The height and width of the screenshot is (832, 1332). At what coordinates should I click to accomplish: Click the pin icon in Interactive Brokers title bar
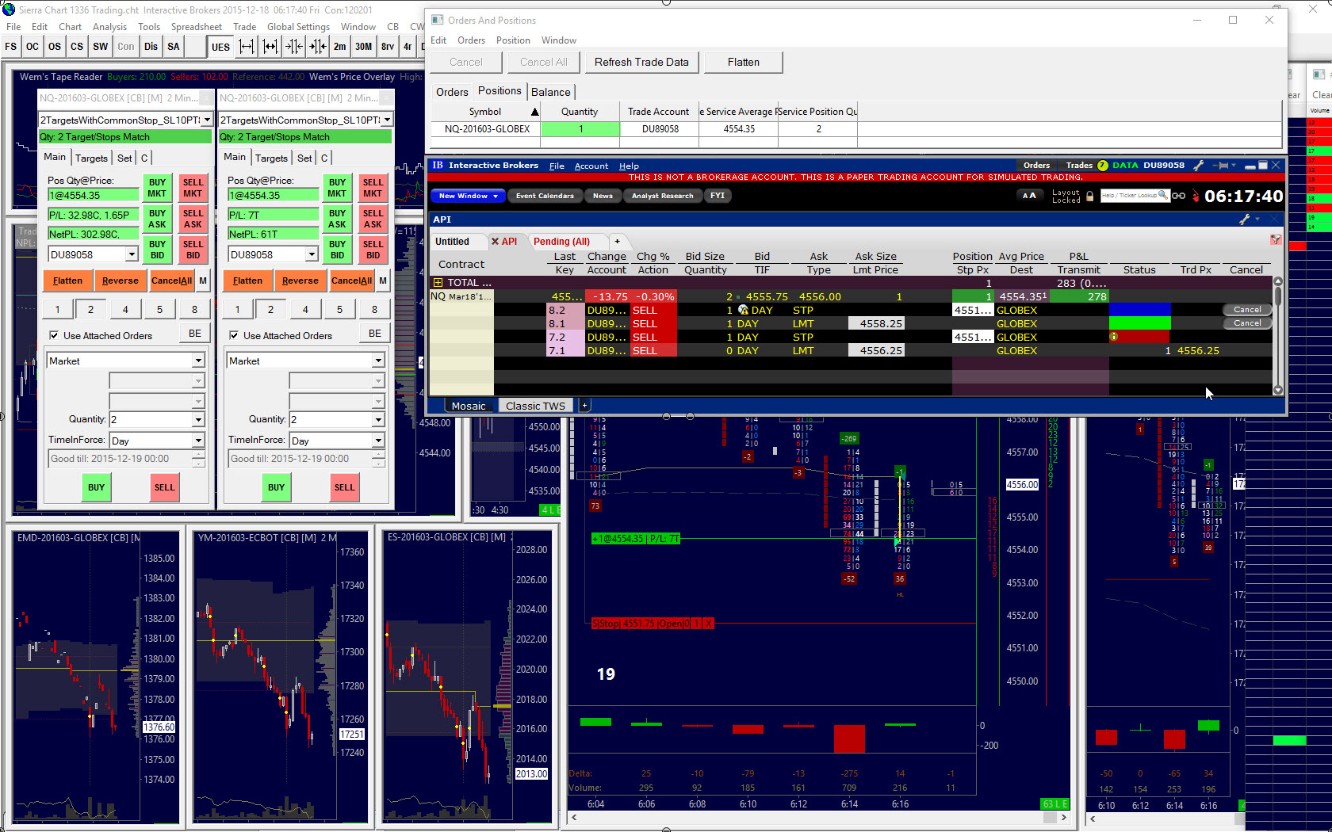pyautogui.click(x=1222, y=166)
